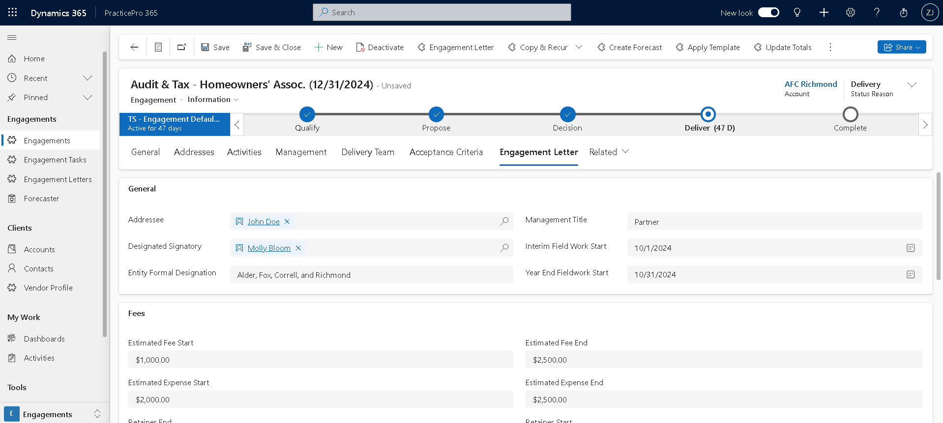
Task: Select the Deliver stage circle
Action: coord(707,114)
